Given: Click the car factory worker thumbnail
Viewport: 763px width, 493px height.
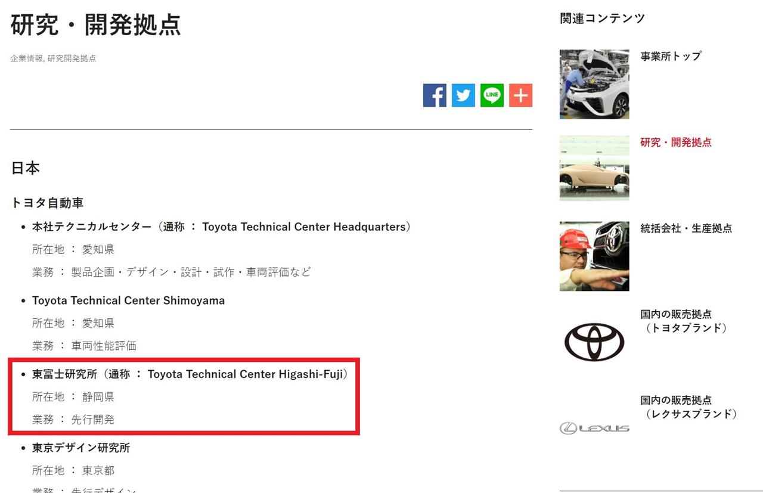Looking at the screenshot, I should tap(594, 84).
